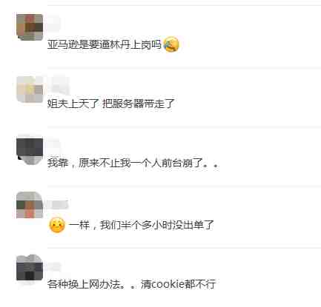Click comment 清cookie都不行
321x307 pixels.
[179, 284]
